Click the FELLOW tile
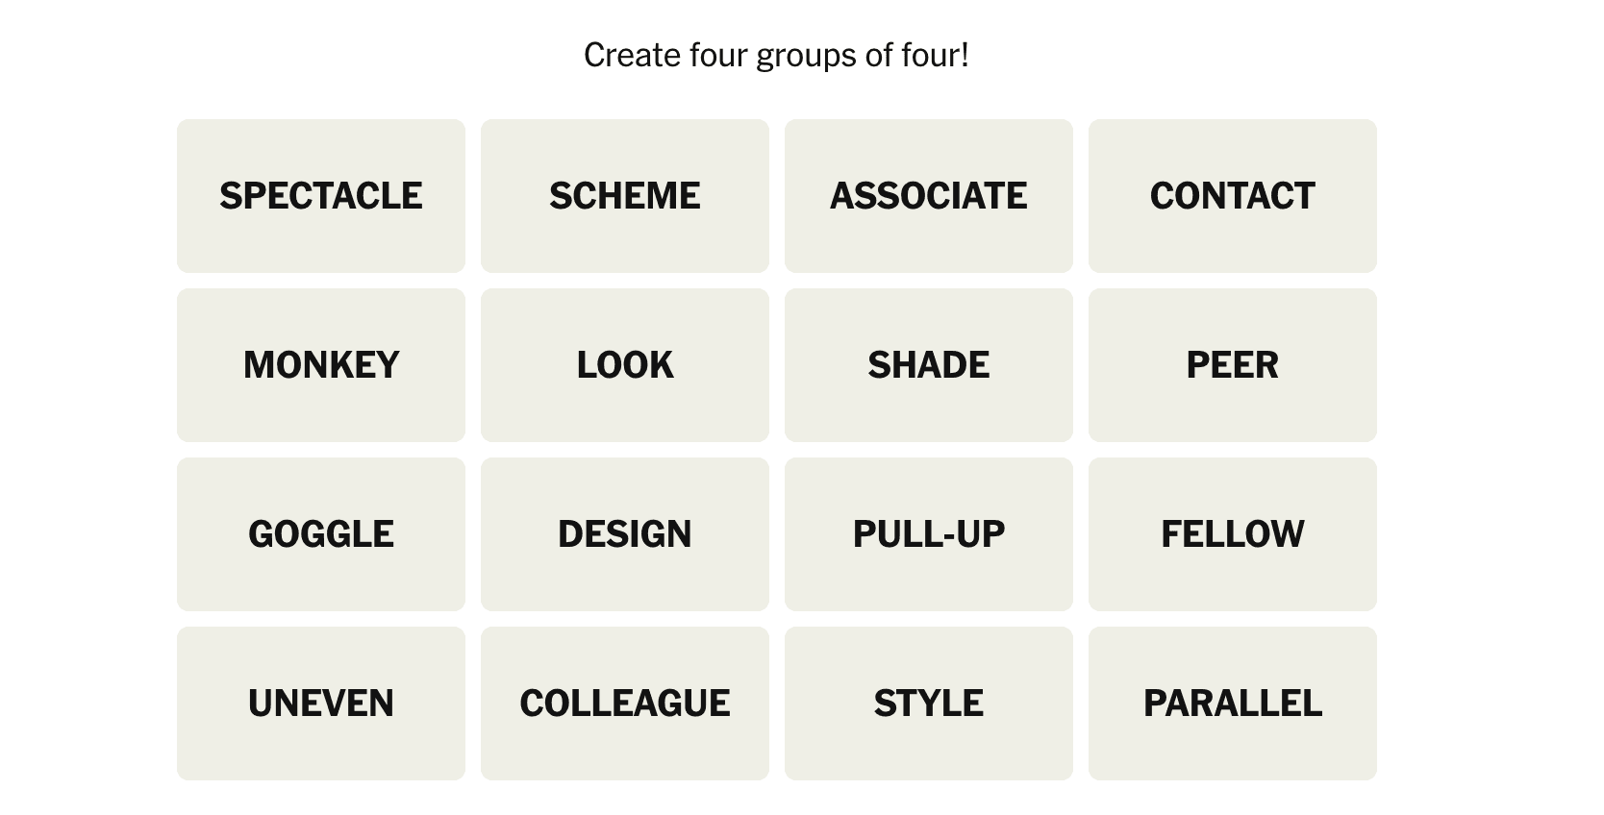 pyautogui.click(x=1233, y=534)
